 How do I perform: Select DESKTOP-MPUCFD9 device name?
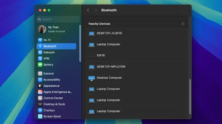pos(111,67)
